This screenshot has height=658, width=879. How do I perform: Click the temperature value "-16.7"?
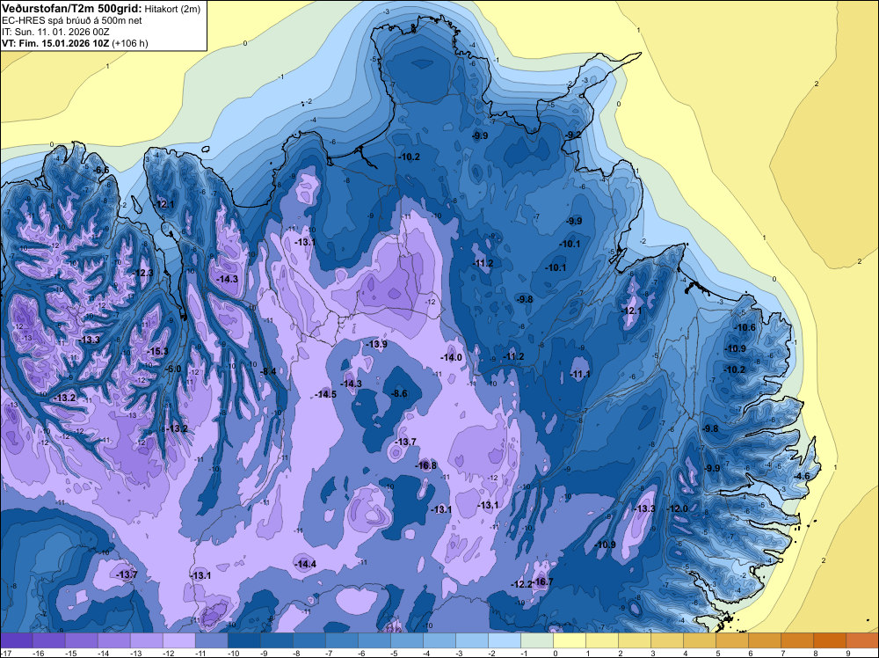coord(542,581)
